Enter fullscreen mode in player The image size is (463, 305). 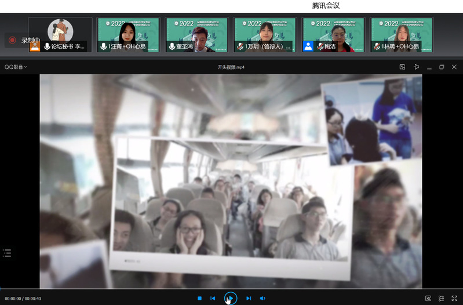(454, 298)
